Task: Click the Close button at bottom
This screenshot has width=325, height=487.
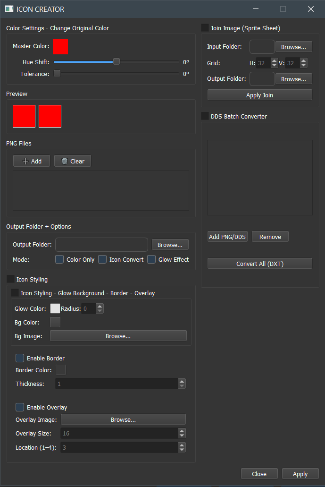Action: pos(259,474)
